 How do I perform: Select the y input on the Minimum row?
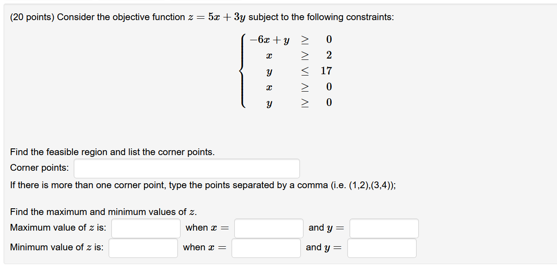382,248
